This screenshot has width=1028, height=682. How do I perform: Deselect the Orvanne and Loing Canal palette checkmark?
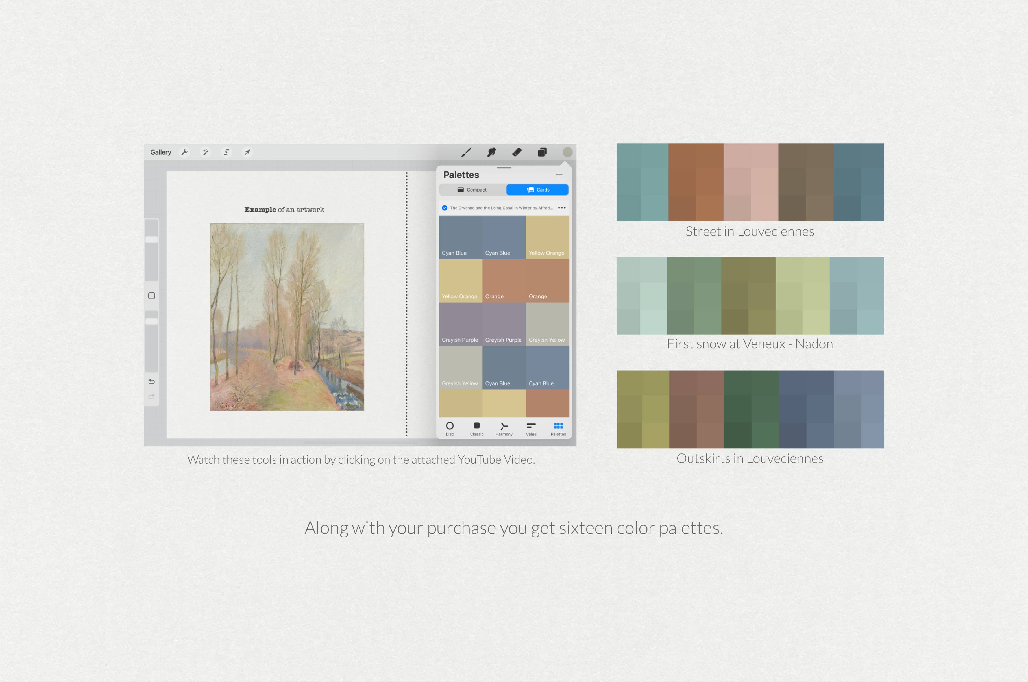444,208
